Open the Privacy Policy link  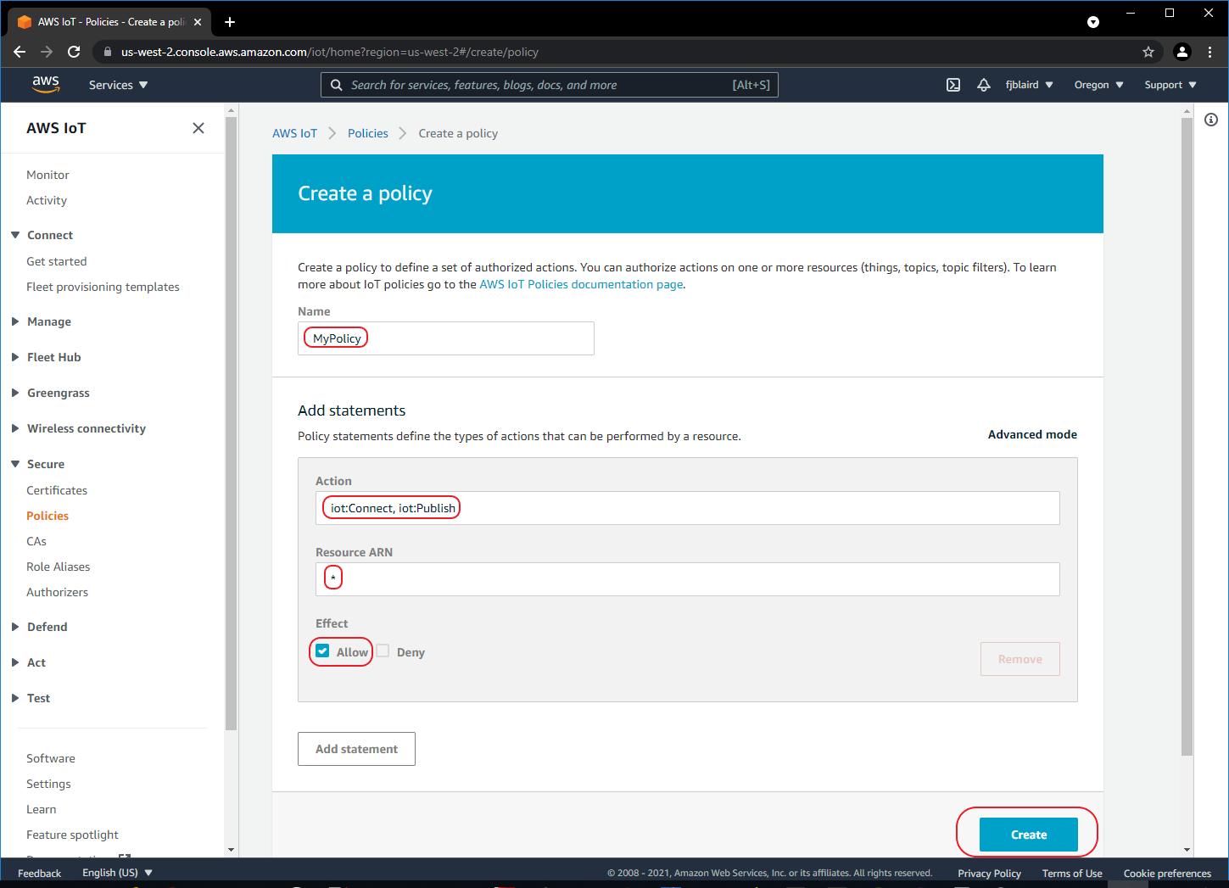click(989, 873)
